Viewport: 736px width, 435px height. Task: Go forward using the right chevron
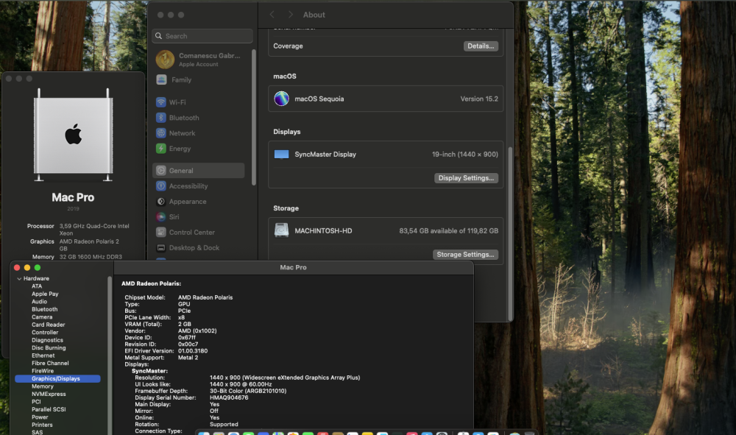click(290, 15)
